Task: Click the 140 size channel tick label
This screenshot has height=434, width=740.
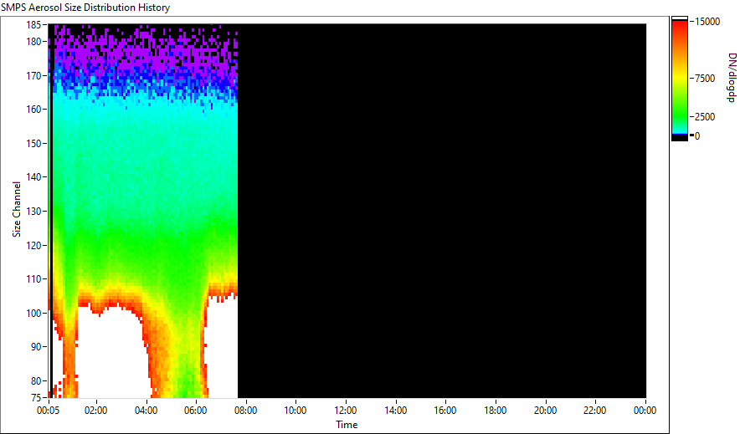Action: point(33,177)
